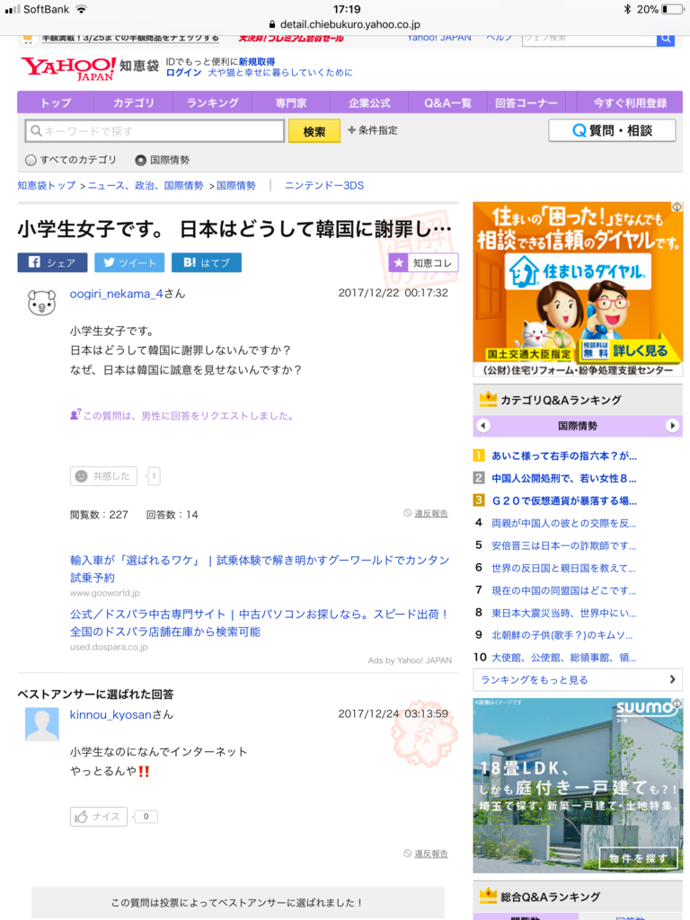The image size is (690, 920).
Task: Open the ランキング tab
Action: click(x=212, y=102)
